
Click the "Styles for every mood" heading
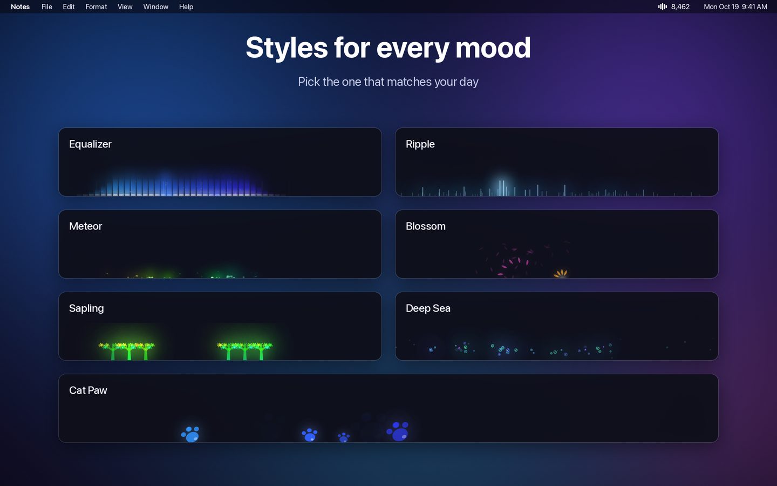coord(388,48)
